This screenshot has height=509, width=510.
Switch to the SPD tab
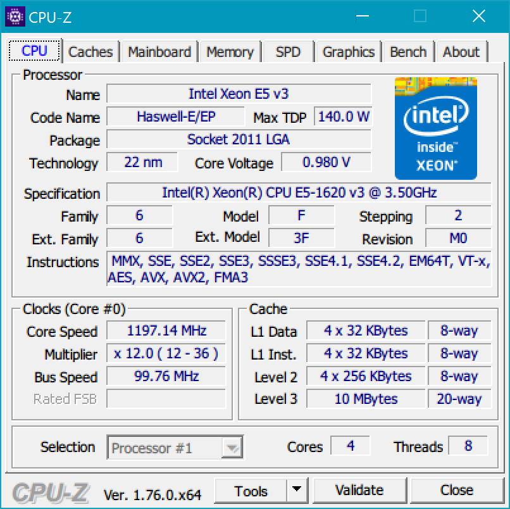288,52
